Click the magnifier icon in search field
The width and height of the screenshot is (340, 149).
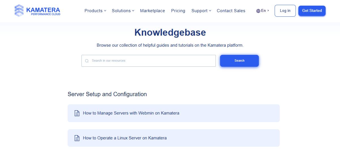click(87, 61)
